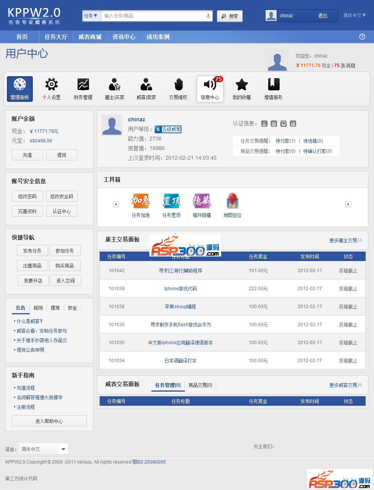Go to 威客商城 in navigation bar
This screenshot has height=490, width=374.
[x=90, y=37]
